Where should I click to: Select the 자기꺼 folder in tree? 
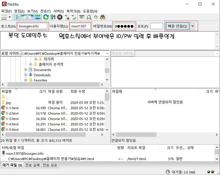click(x=48, y=59)
